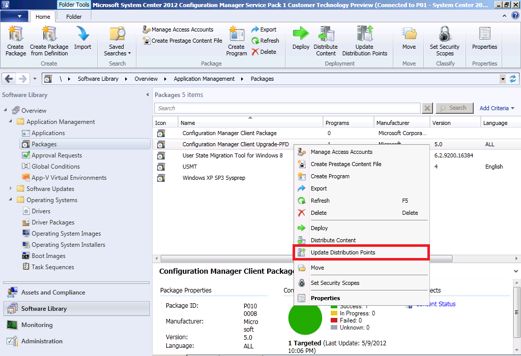
Task: Switch to the Folder ribbon tab
Action: click(74, 17)
